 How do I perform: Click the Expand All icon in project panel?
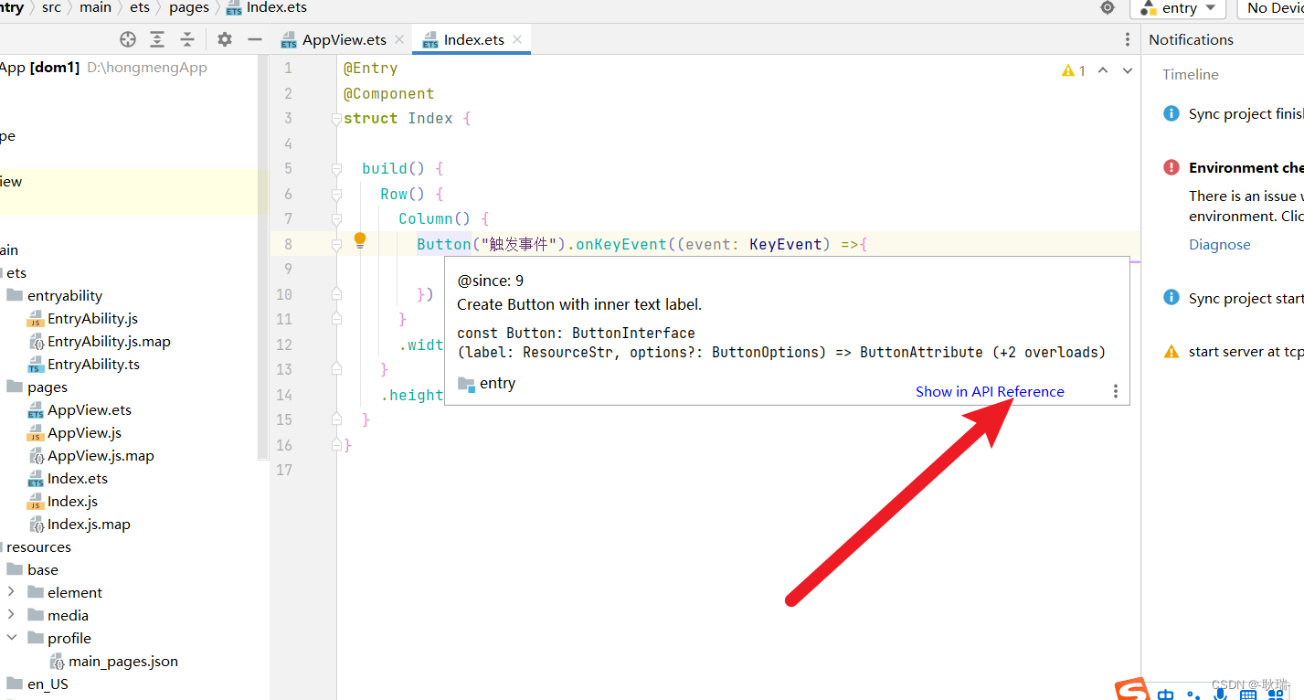point(157,39)
